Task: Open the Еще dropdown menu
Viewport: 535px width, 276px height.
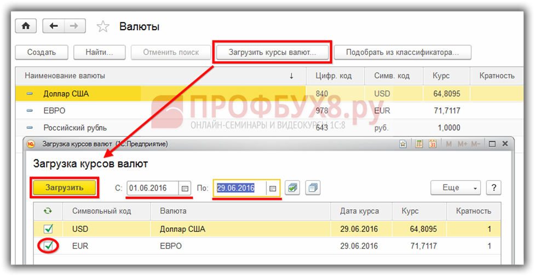Action: pyautogui.click(x=456, y=188)
